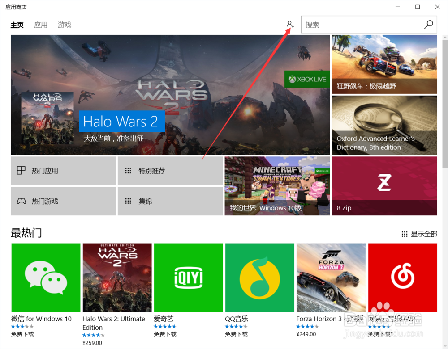Click the 微信 star rating
The width and height of the screenshot is (448, 349).
click(22, 327)
